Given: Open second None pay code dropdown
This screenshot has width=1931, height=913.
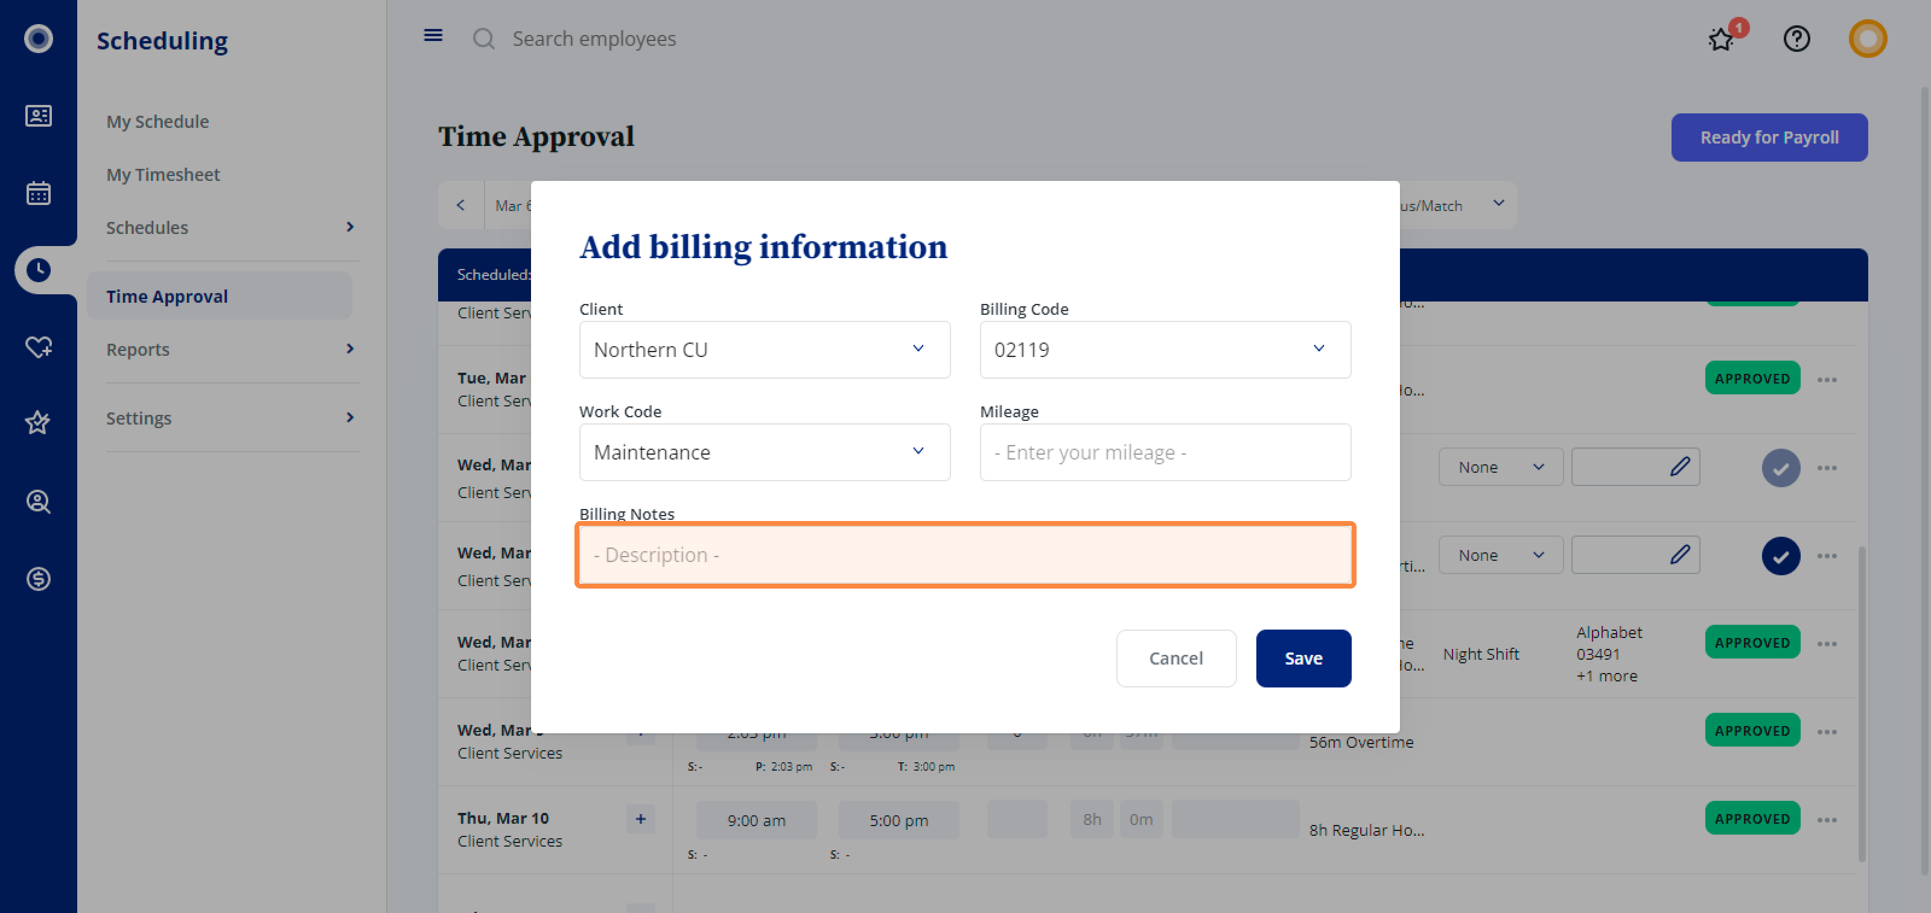Looking at the screenshot, I should 1500,554.
